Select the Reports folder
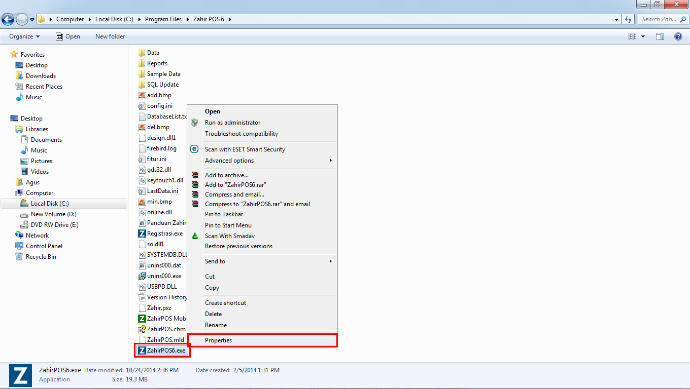Image resolution: width=690 pixels, height=389 pixels. pyautogui.click(x=153, y=63)
